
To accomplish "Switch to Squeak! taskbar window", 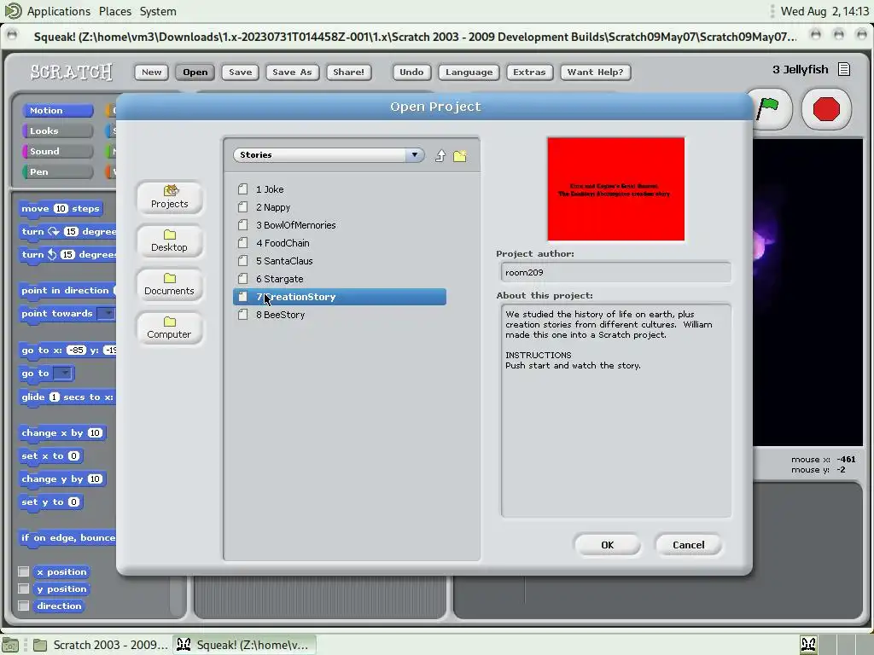I will point(244,645).
